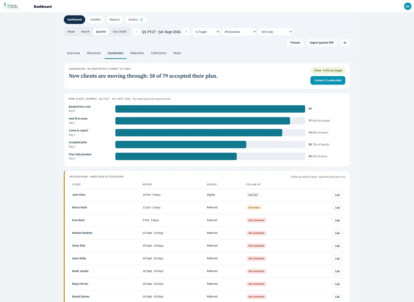414x302 pixels.
Task: Click the client name Daniel Davies
Action: 81,297
